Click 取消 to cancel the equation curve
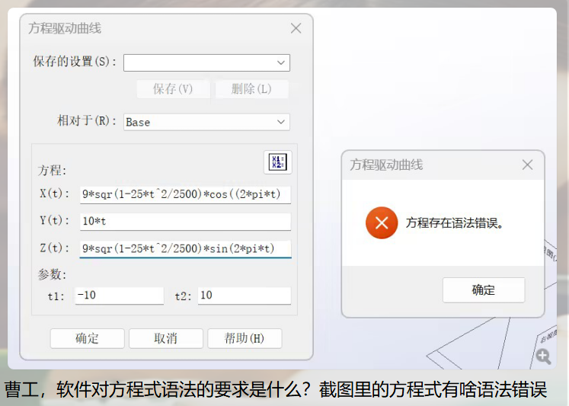 tap(165, 338)
